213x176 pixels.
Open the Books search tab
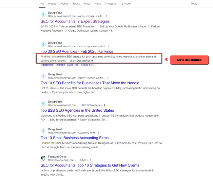[76, 4]
